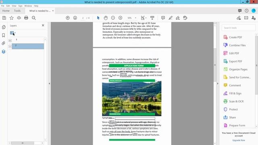Choose the Selection arrow tool
258x145 pixels.
click(98, 18)
